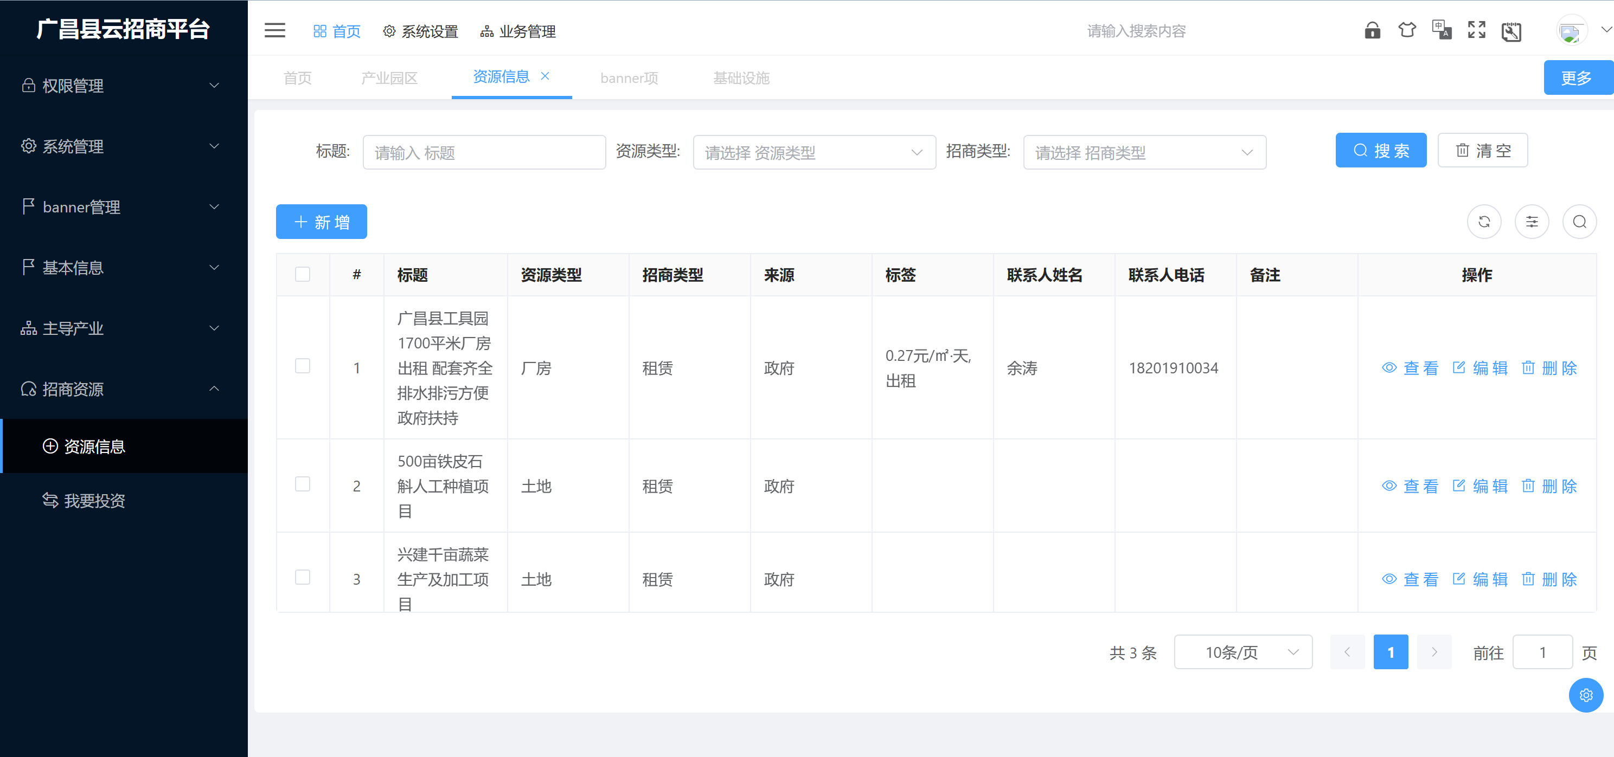The height and width of the screenshot is (757, 1614).
Task: Open the 10条/页 page size dropdown
Action: coord(1242,652)
